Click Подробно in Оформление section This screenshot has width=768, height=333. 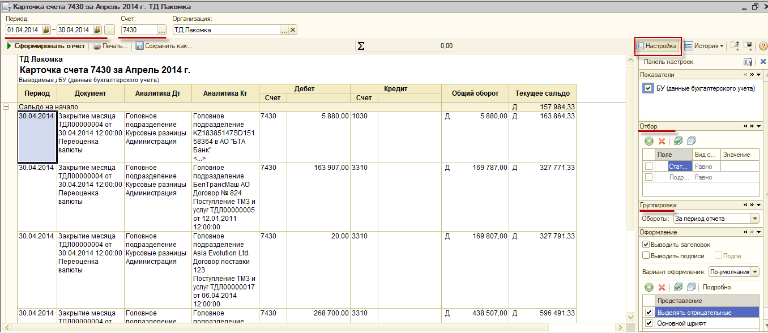[x=716, y=287]
